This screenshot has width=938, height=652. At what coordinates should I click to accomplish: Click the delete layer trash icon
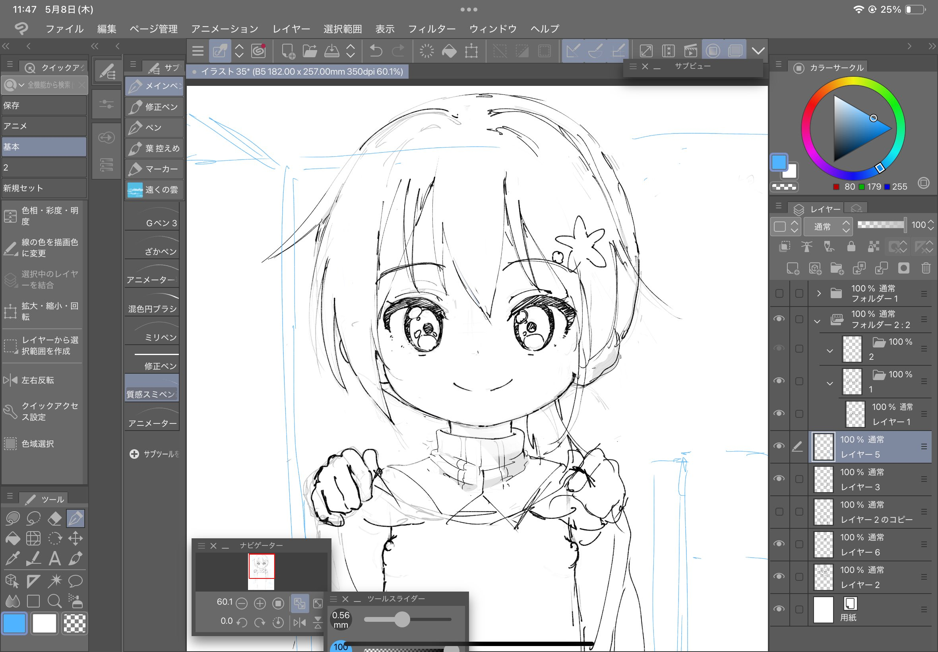[x=925, y=268]
